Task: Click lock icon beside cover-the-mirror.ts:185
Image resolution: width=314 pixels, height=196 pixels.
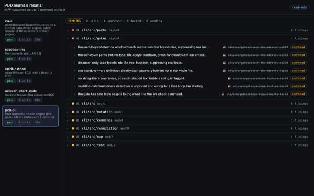Action: coord(224,55)
